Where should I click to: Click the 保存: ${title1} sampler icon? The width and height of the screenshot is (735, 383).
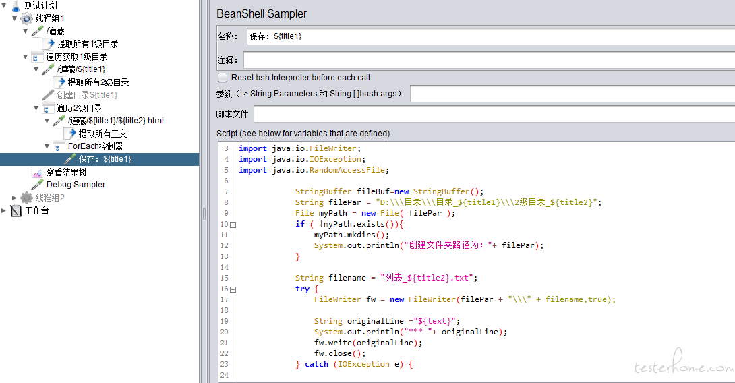click(x=70, y=159)
